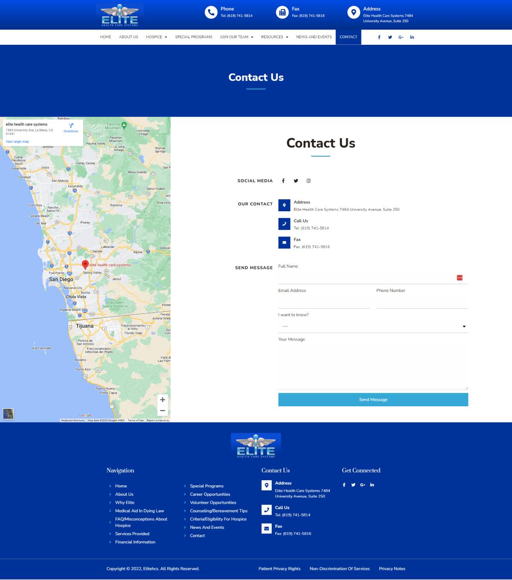The image size is (512, 580).
Task: Open Patient Privacy Rights footer link
Action: [279, 569]
